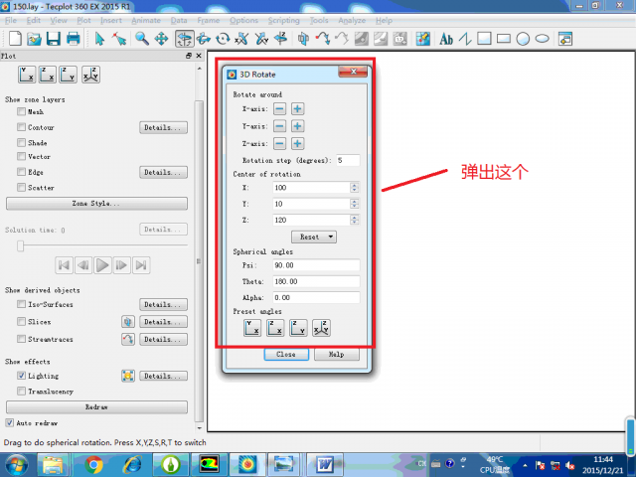Image resolution: width=636 pixels, height=477 pixels.
Task: Decrease the Z center of rotation value
Action: (x=354, y=222)
